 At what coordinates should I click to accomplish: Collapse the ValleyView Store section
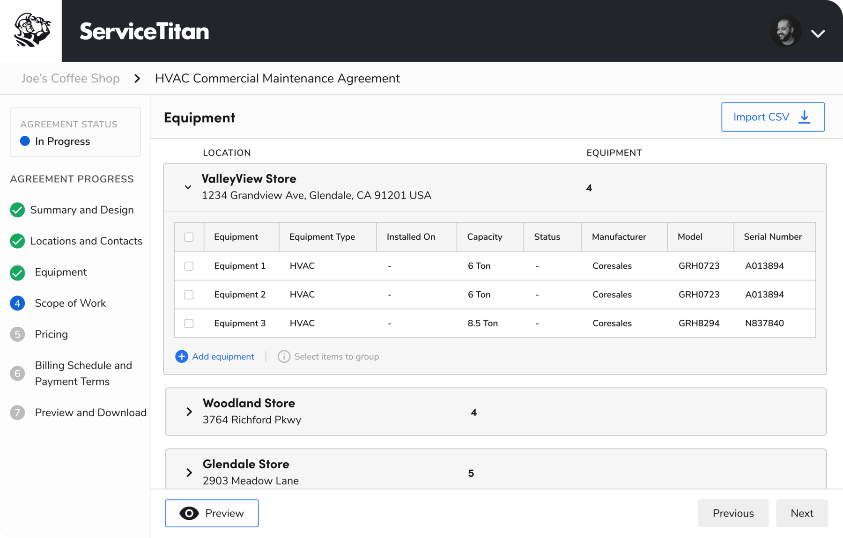coord(188,187)
